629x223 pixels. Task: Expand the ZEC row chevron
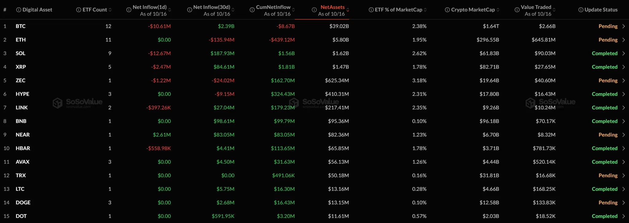pyautogui.click(x=623, y=81)
